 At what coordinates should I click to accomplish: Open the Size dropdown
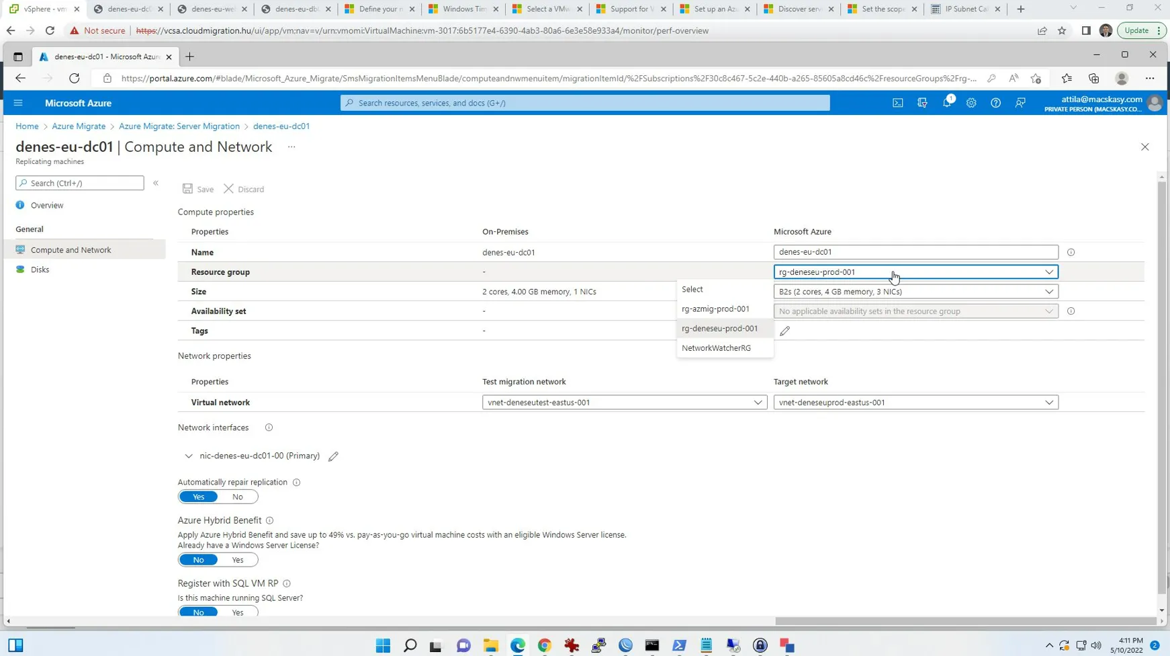pyautogui.click(x=915, y=292)
